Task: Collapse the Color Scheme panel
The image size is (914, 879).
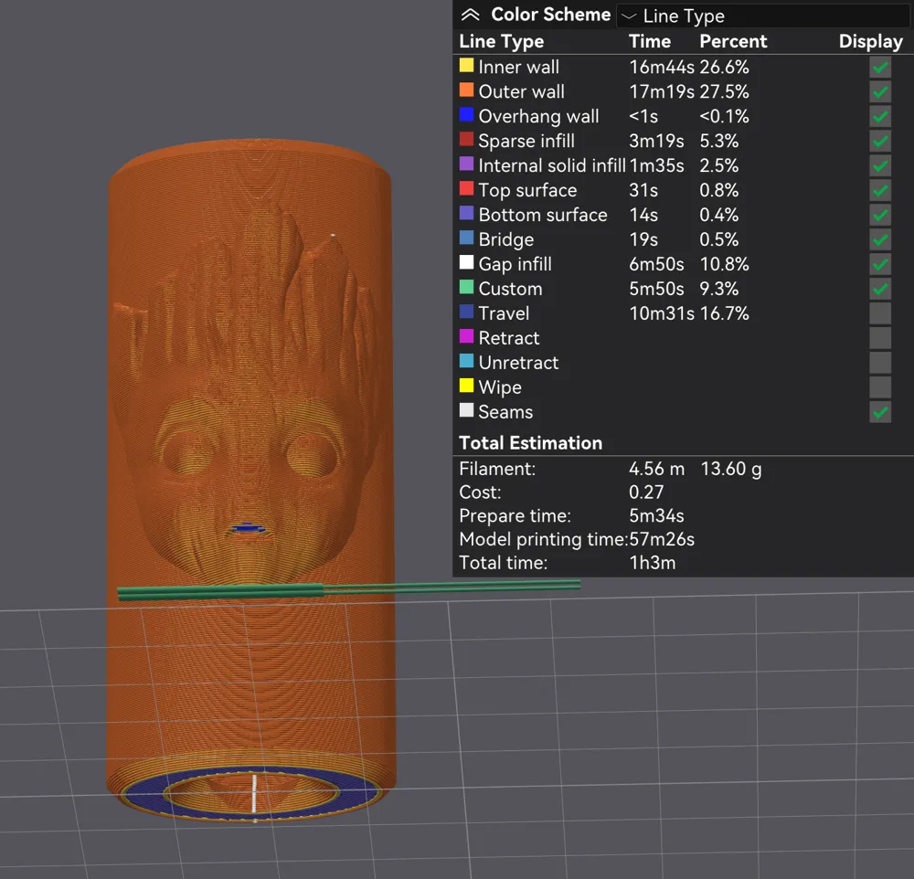Action: [470, 15]
